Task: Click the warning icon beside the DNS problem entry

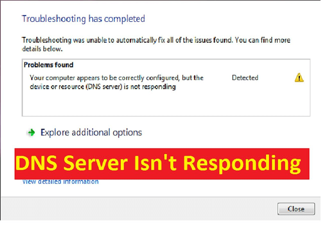Action: tap(299, 77)
